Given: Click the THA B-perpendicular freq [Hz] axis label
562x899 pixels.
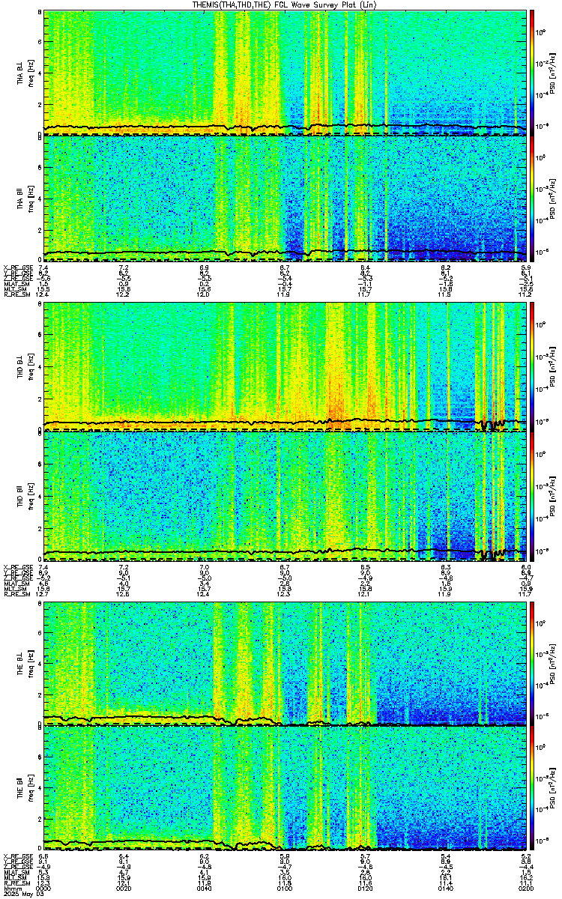Looking at the screenshot, I should [x=32, y=73].
